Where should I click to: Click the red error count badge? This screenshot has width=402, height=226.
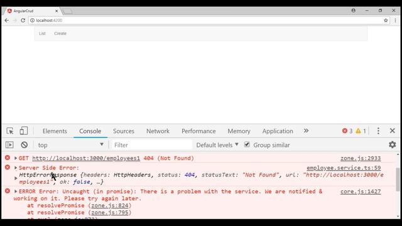pyautogui.click(x=347, y=131)
